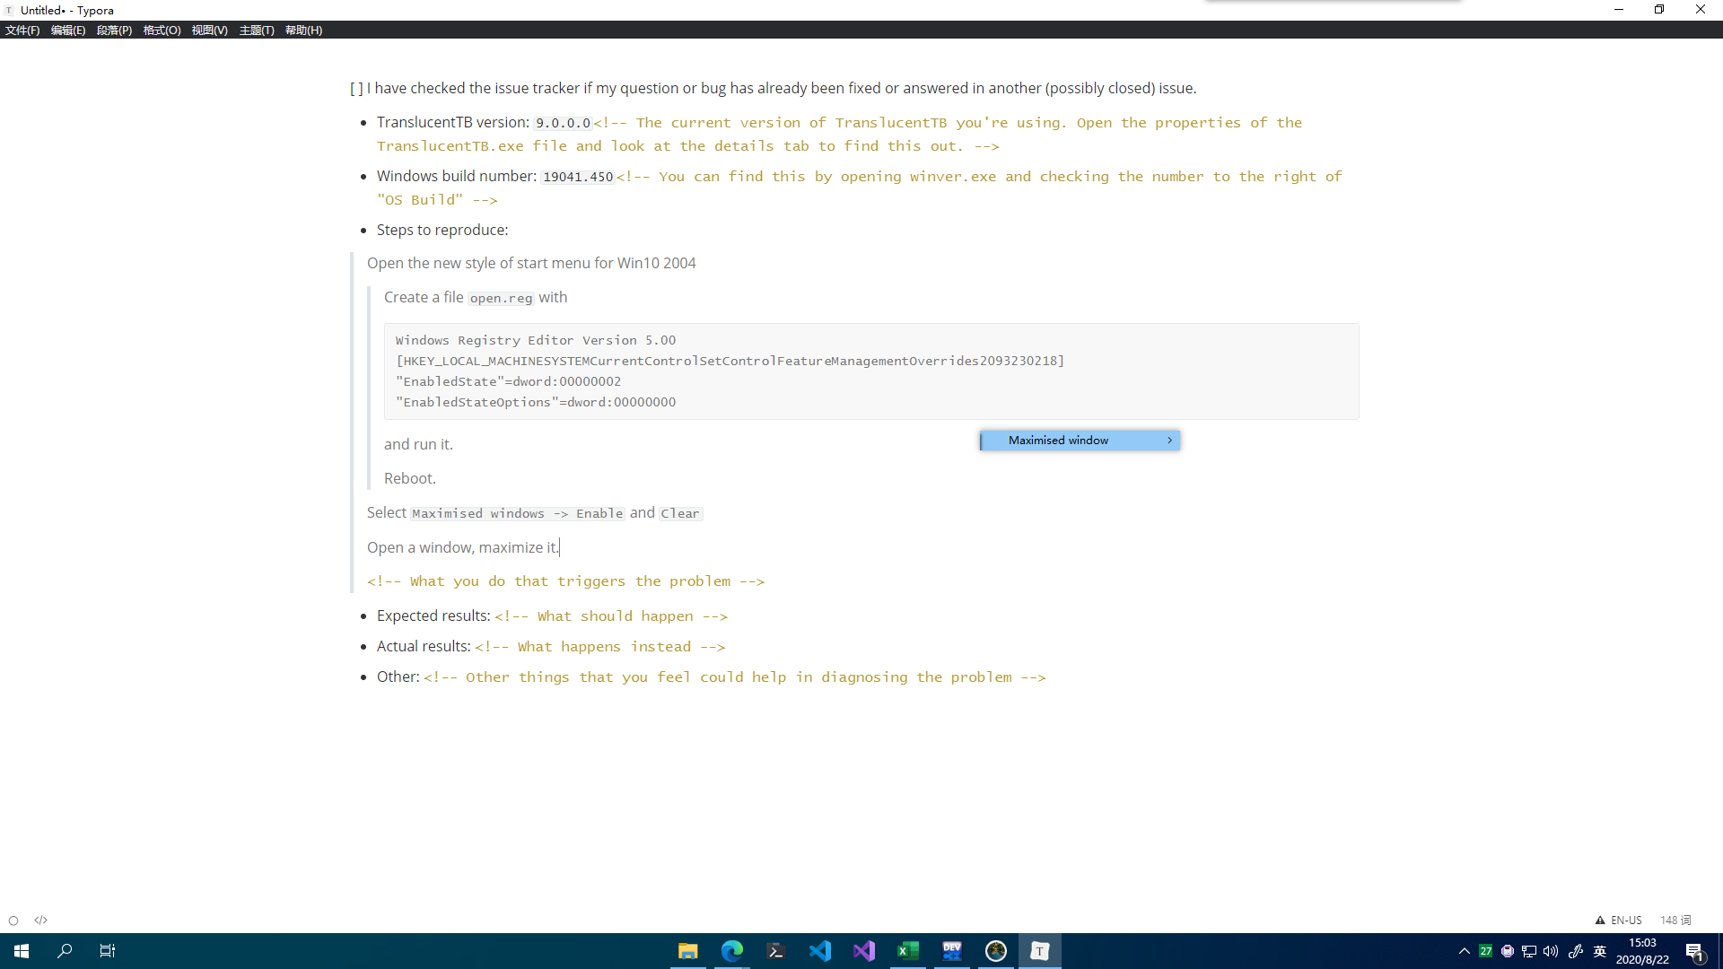1723x969 pixels.
Task: Click the pen input tray icon
Action: (x=1576, y=951)
